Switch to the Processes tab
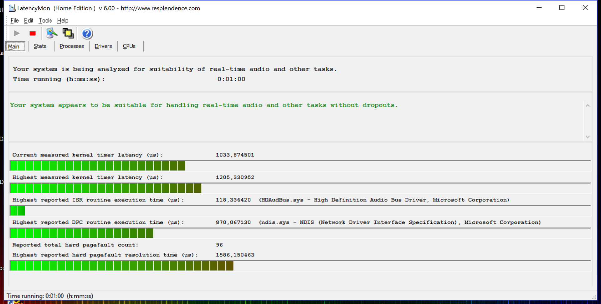 [x=72, y=46]
